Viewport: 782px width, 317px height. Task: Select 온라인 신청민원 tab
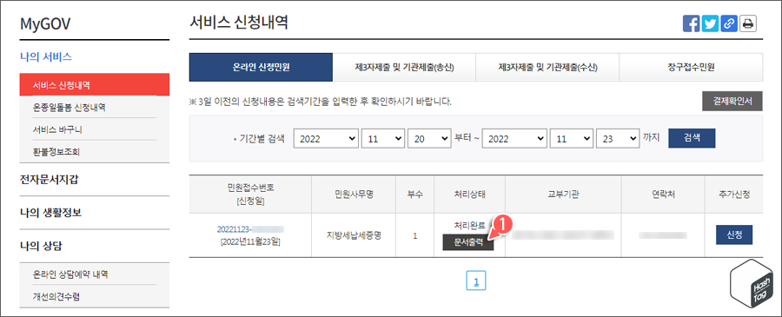click(261, 67)
